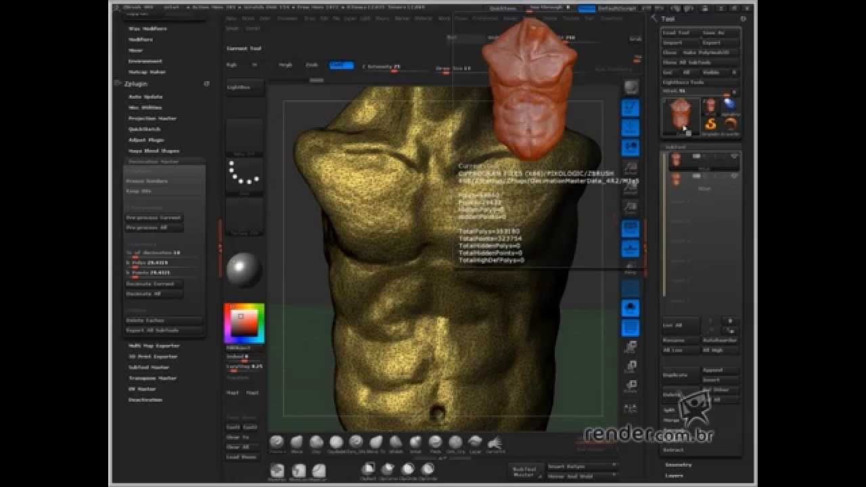866x487 pixels.
Task: Collapse the Decimation Master section
Action: [154, 162]
